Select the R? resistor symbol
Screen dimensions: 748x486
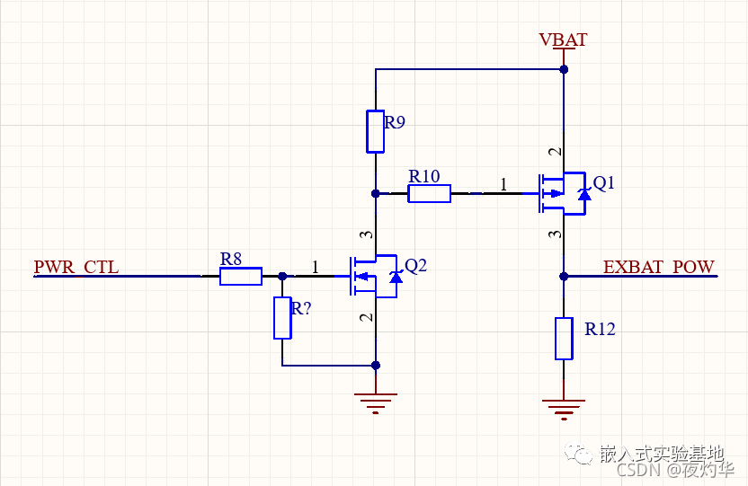282,318
